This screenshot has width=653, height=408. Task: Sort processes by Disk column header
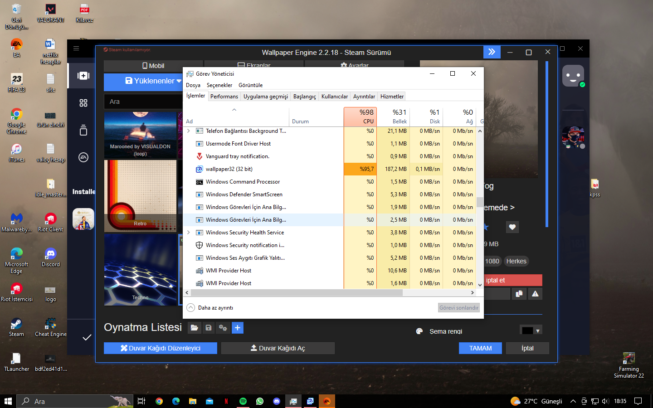tap(426, 117)
